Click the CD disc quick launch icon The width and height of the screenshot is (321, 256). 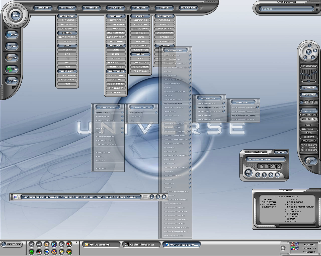[x=62, y=252]
